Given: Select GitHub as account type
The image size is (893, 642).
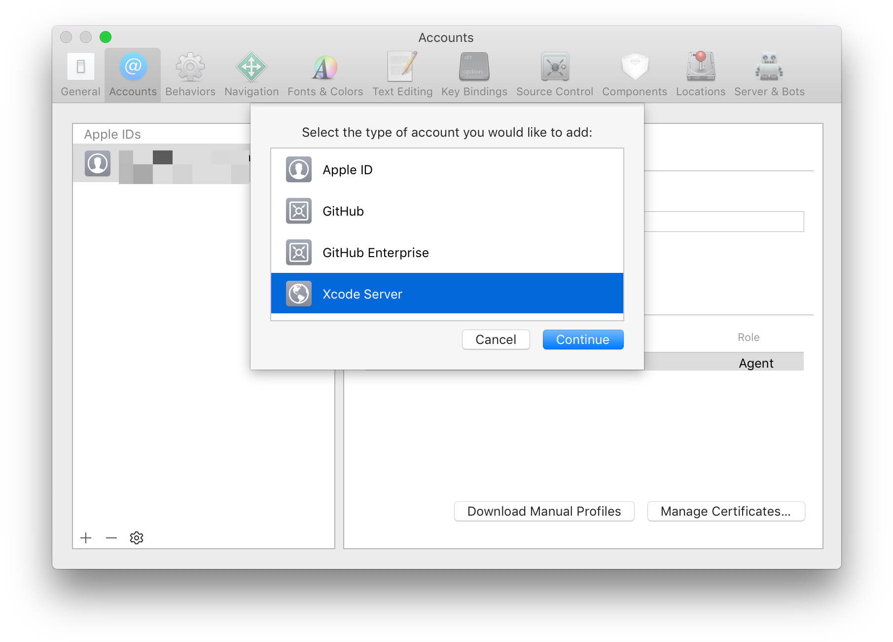Looking at the screenshot, I should [343, 211].
